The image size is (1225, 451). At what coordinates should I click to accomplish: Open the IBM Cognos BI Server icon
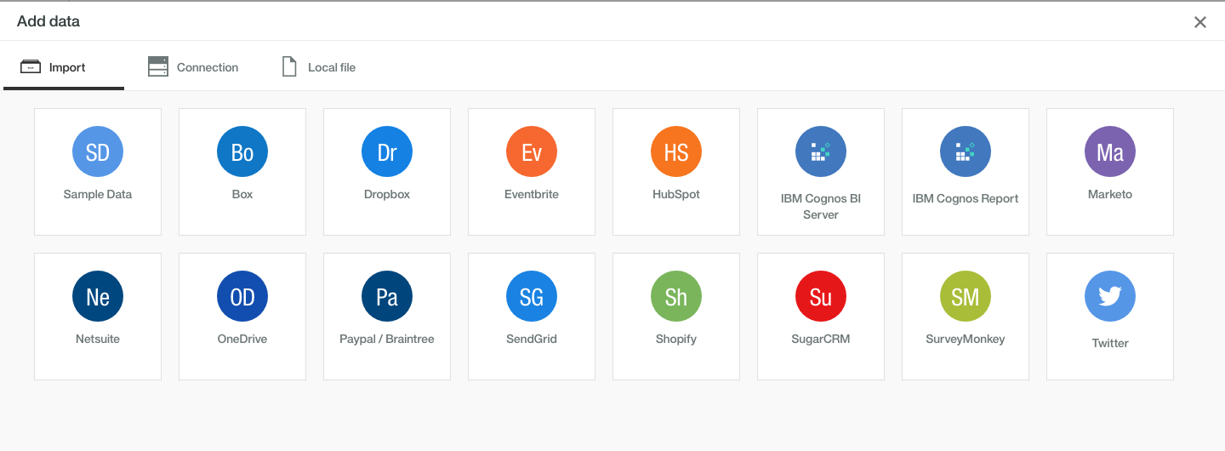pyautogui.click(x=821, y=152)
